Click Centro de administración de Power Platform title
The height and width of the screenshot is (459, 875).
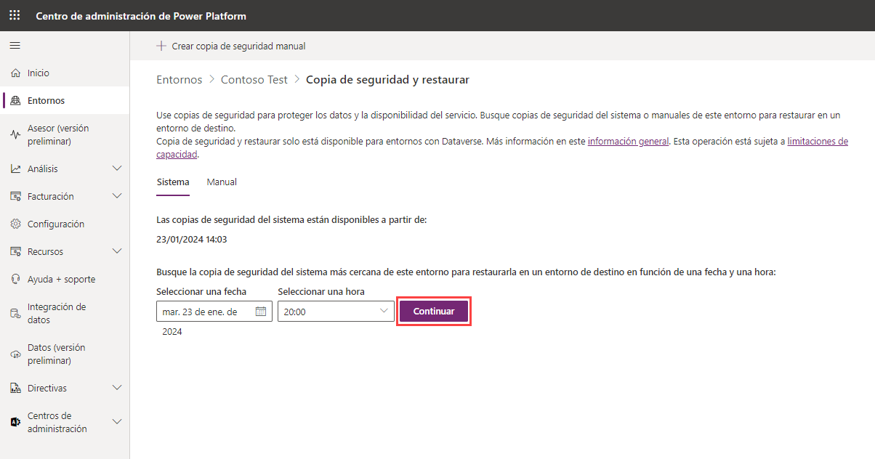click(x=141, y=16)
